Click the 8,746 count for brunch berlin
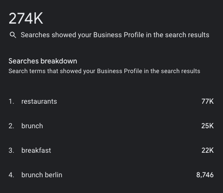Screen dimensions: 223x193 pos(205,175)
